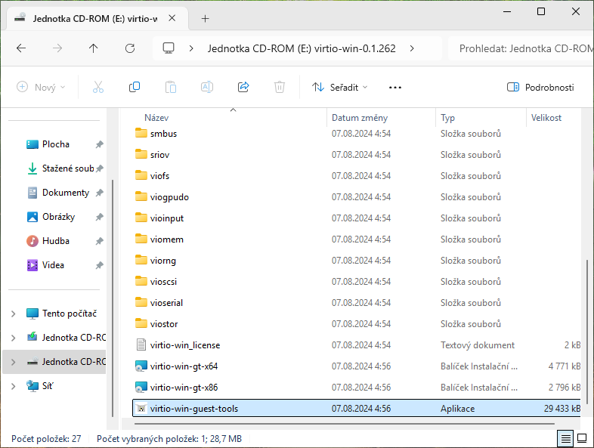594x448 pixels.
Task: Switch to large thumbnails view icon
Action: tap(582, 438)
